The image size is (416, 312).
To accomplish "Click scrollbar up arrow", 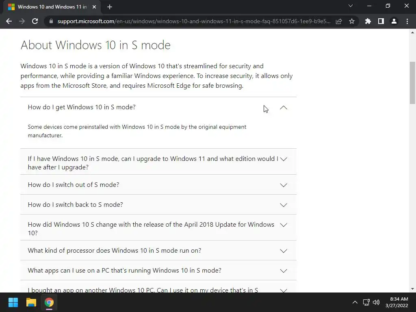I will (x=412, y=32).
